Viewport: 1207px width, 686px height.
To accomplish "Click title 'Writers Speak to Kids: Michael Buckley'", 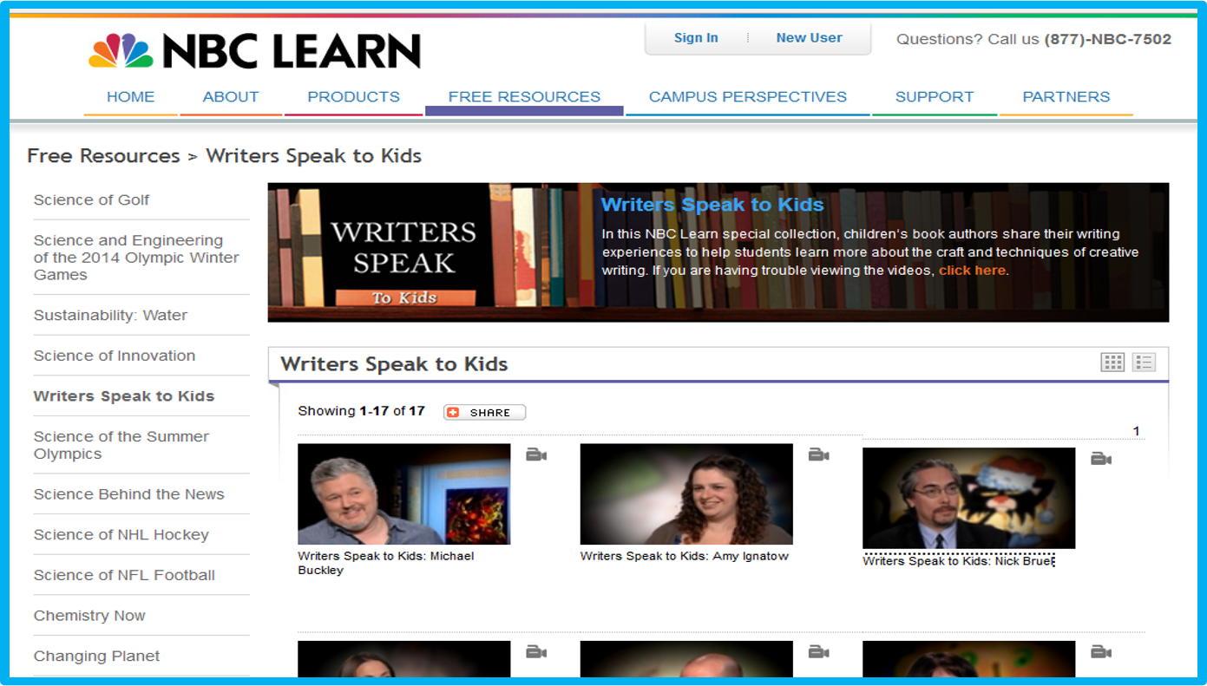I will point(386,563).
